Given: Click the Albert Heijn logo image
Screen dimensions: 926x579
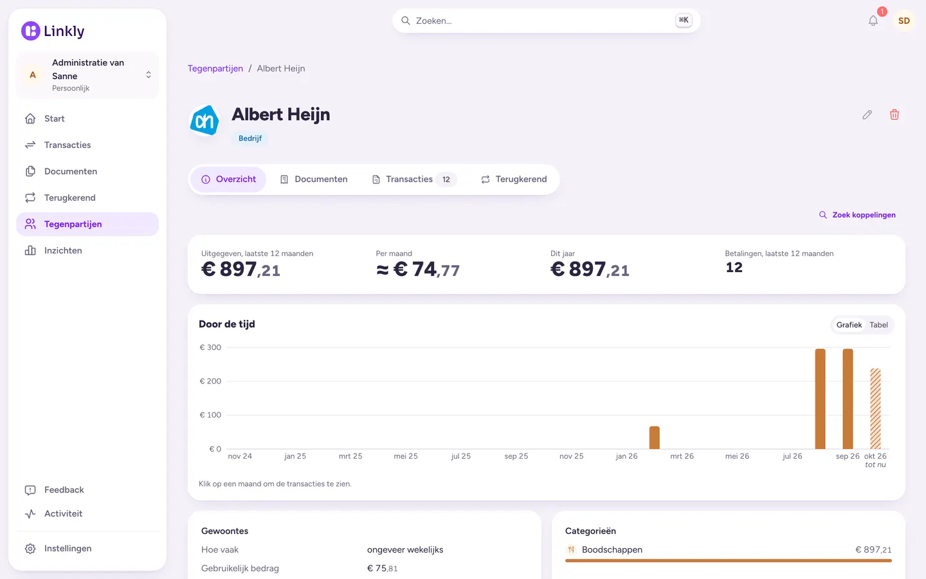Looking at the screenshot, I should pyautogui.click(x=204, y=120).
